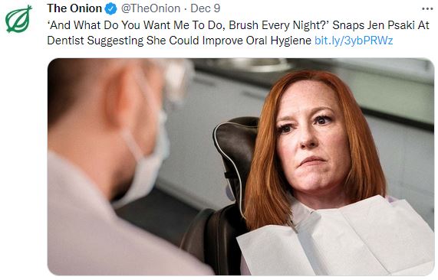Click the Dec 9 timestamp
The height and width of the screenshot is (280, 438).
[x=206, y=8]
